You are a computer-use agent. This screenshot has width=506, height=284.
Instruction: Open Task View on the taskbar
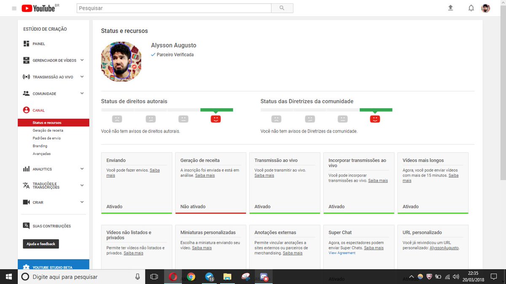click(154, 276)
